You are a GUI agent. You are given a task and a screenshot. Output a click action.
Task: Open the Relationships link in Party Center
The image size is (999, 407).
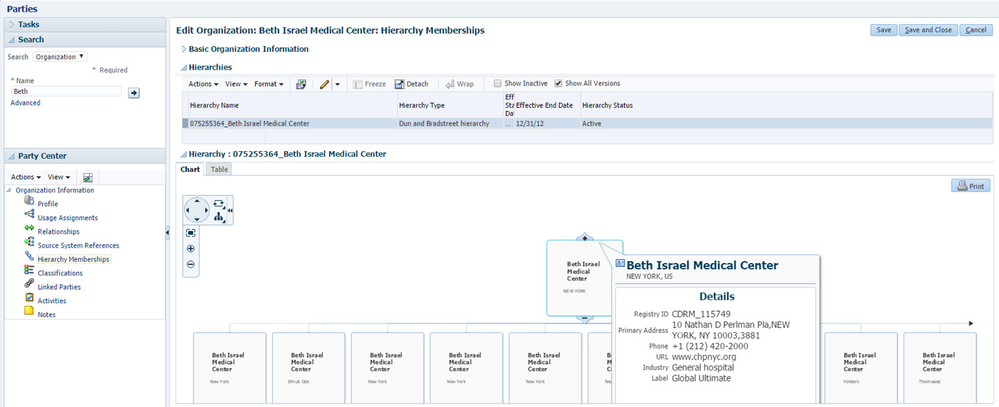click(x=59, y=232)
